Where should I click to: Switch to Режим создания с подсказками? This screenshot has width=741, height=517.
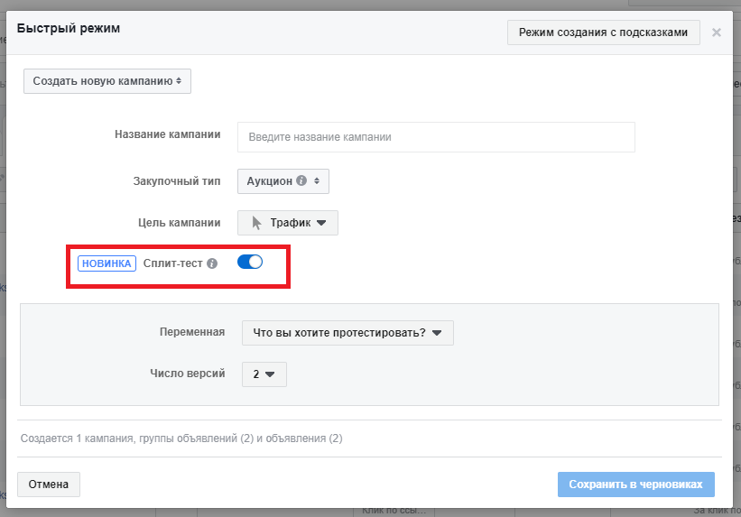click(x=604, y=32)
